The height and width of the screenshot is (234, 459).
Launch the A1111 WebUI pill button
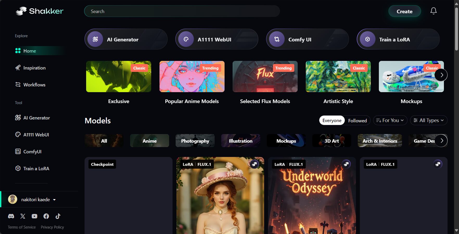click(x=217, y=39)
